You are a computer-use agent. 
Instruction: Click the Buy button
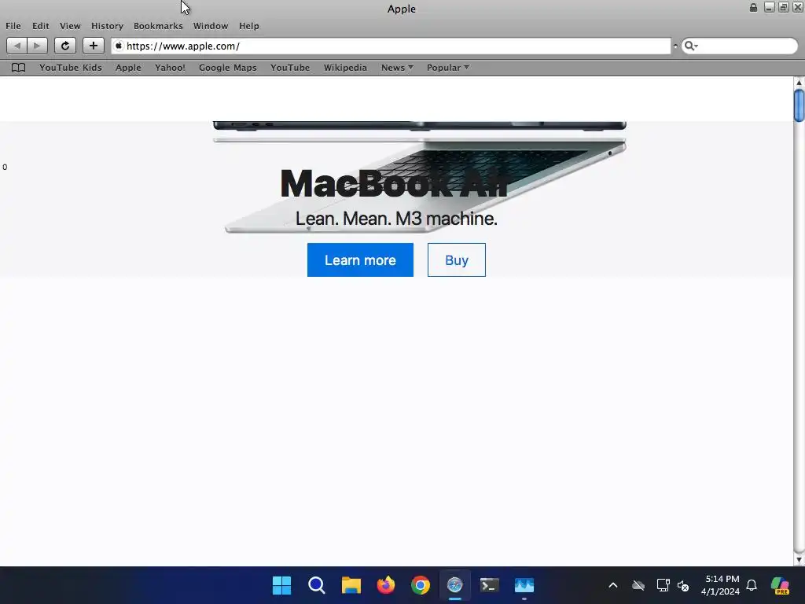tap(457, 260)
